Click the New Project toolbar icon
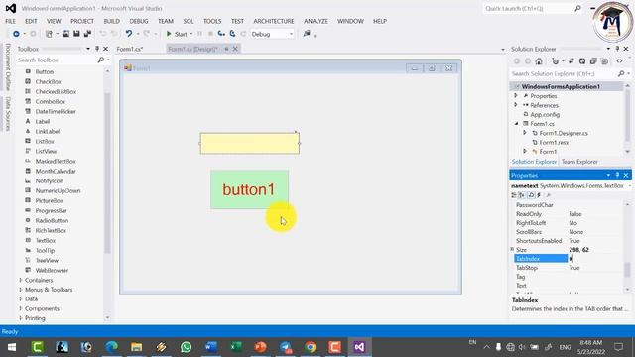This screenshot has height=357, width=635. [x=49, y=34]
